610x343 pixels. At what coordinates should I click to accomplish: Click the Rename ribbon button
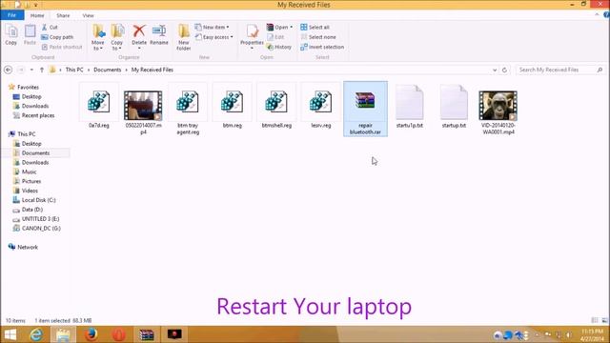point(159,35)
